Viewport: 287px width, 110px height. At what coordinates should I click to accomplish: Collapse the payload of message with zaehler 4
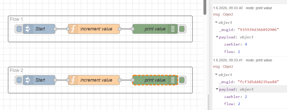pyautogui.click(x=217, y=37)
